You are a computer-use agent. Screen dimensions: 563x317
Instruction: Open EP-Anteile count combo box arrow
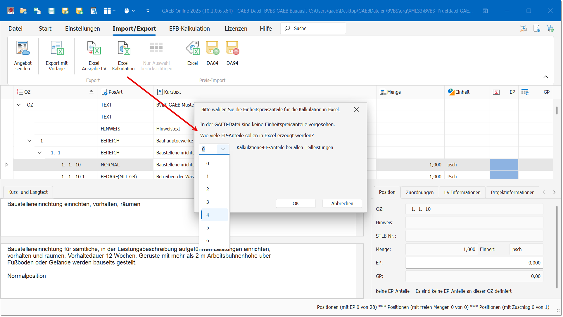[x=222, y=149]
